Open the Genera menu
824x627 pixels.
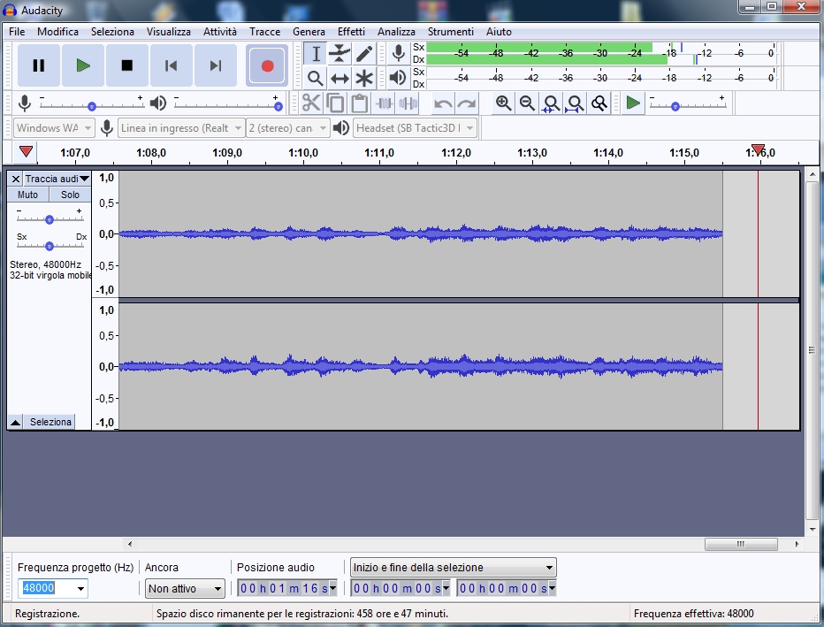coord(309,32)
